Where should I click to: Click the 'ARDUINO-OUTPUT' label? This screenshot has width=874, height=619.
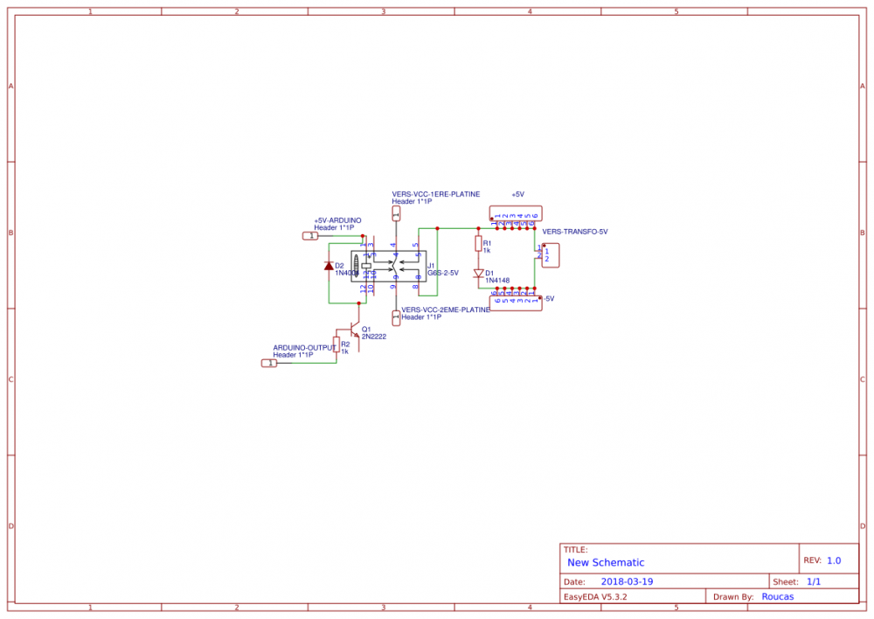click(x=304, y=347)
